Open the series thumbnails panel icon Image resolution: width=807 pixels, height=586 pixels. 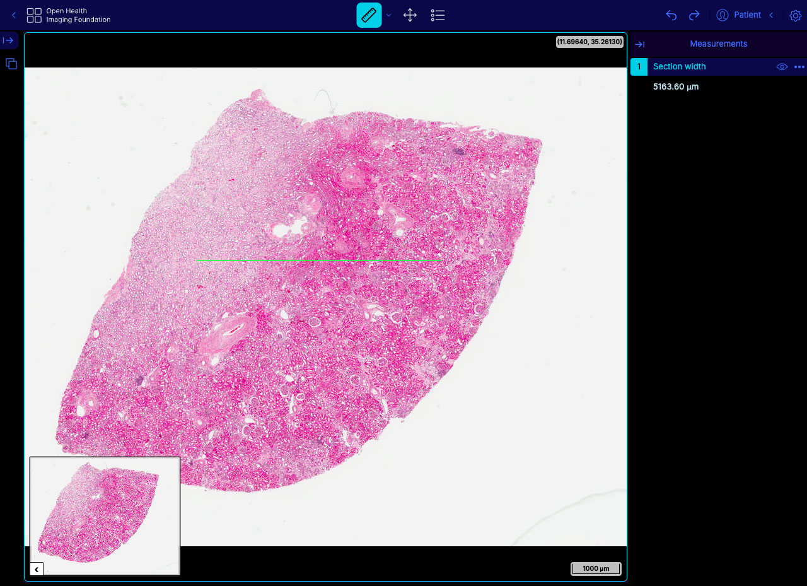pyautogui.click(x=11, y=63)
